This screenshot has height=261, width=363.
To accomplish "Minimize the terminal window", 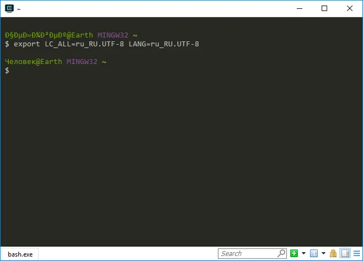I will [300, 8].
